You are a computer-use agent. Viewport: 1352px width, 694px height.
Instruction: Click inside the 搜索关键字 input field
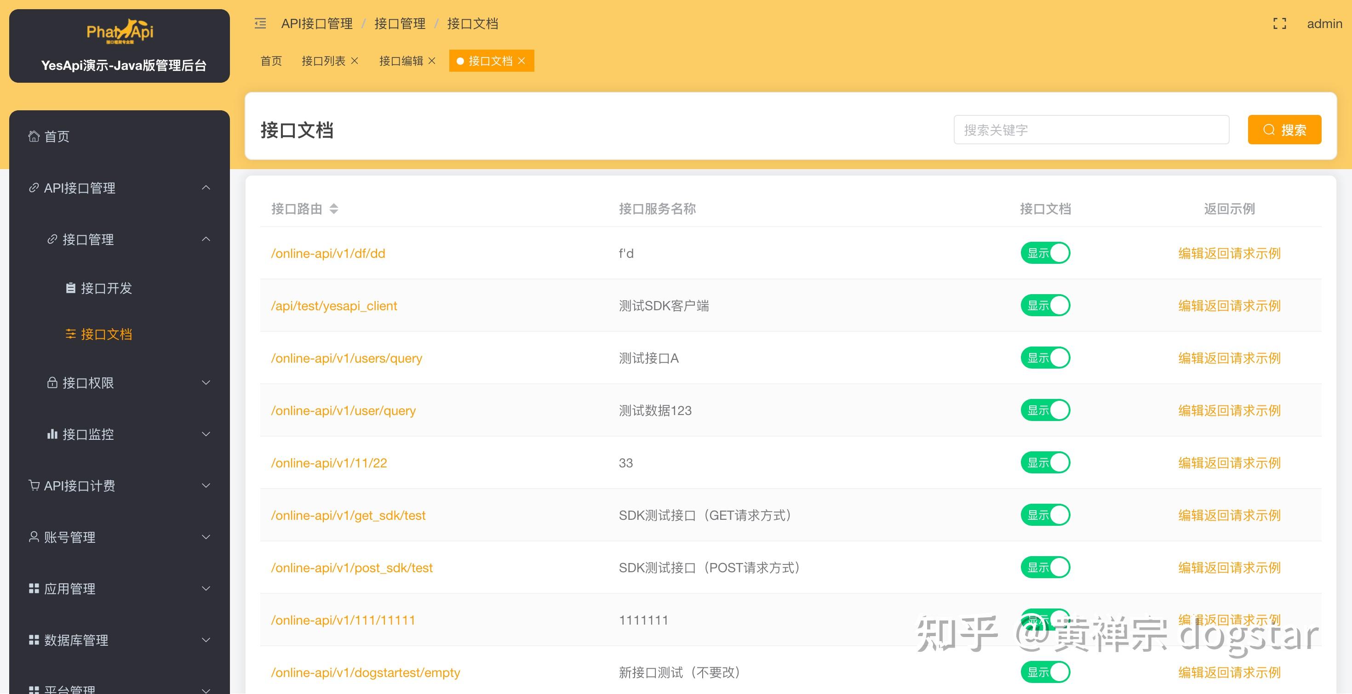tap(1091, 130)
